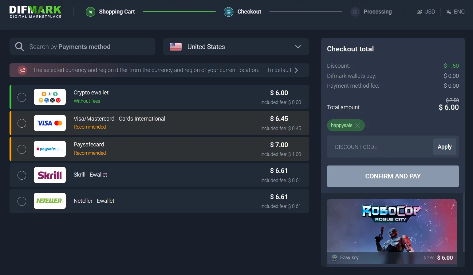Click the Difmark Digital Marketplace logo
This screenshot has width=473, height=275.
35,12
